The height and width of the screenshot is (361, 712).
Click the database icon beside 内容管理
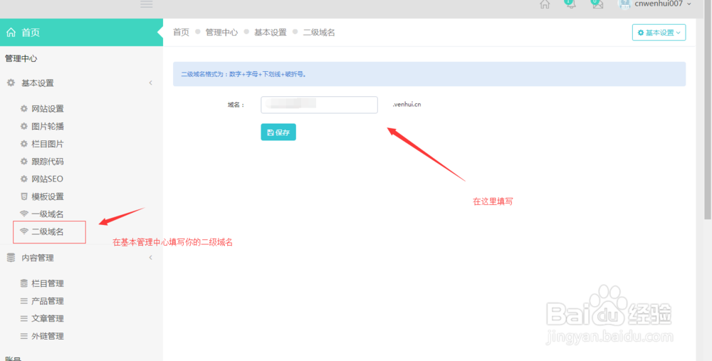pos(11,258)
